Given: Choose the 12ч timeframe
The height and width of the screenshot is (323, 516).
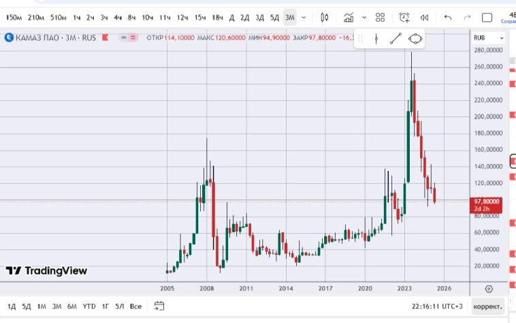Looking at the screenshot, I should click(x=182, y=18).
